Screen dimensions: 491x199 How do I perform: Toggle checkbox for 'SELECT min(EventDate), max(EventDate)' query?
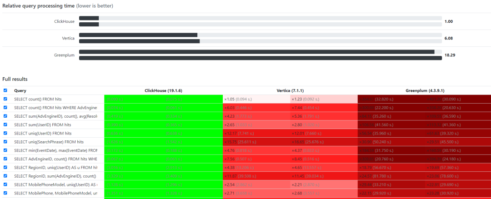click(x=5, y=150)
